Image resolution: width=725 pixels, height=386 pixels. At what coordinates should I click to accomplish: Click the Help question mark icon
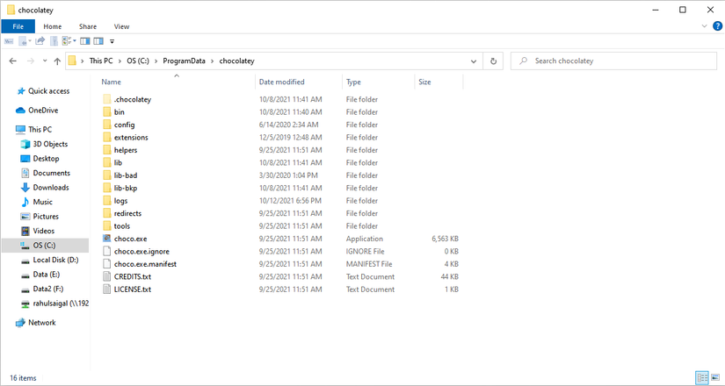[x=717, y=27]
